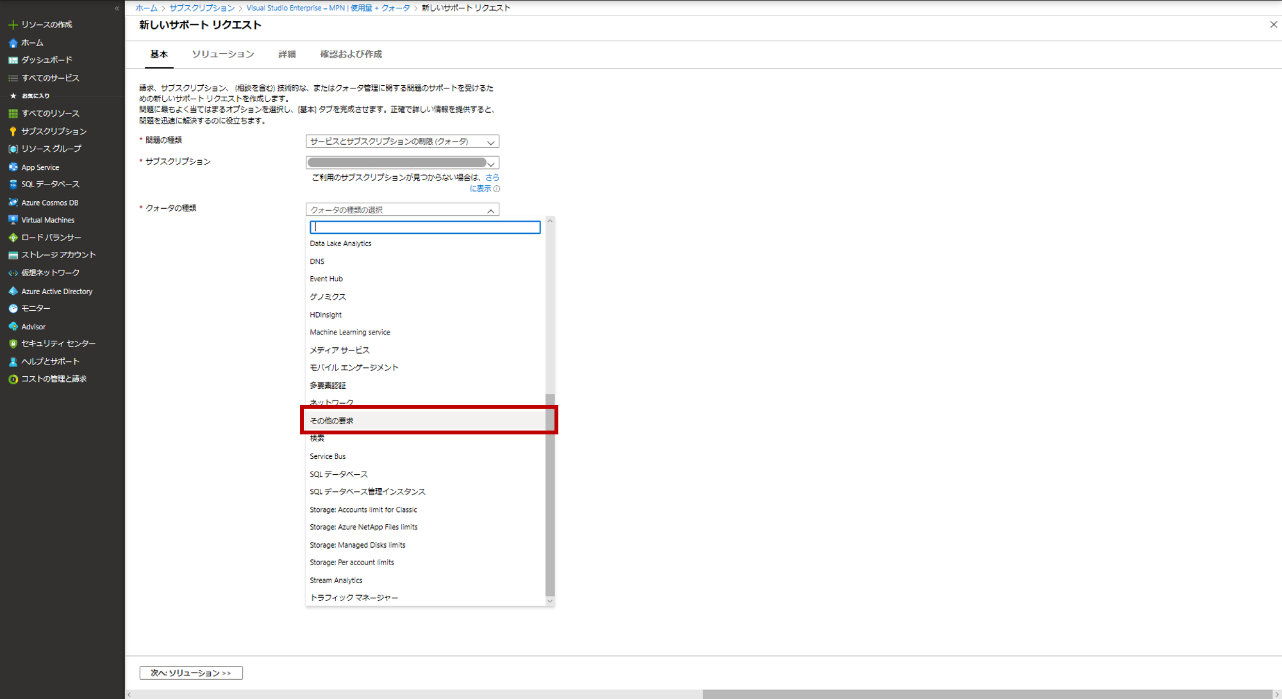This screenshot has width=1282, height=699.
Task: Collapse the left sidebar with the double chevron
Action: [x=117, y=8]
